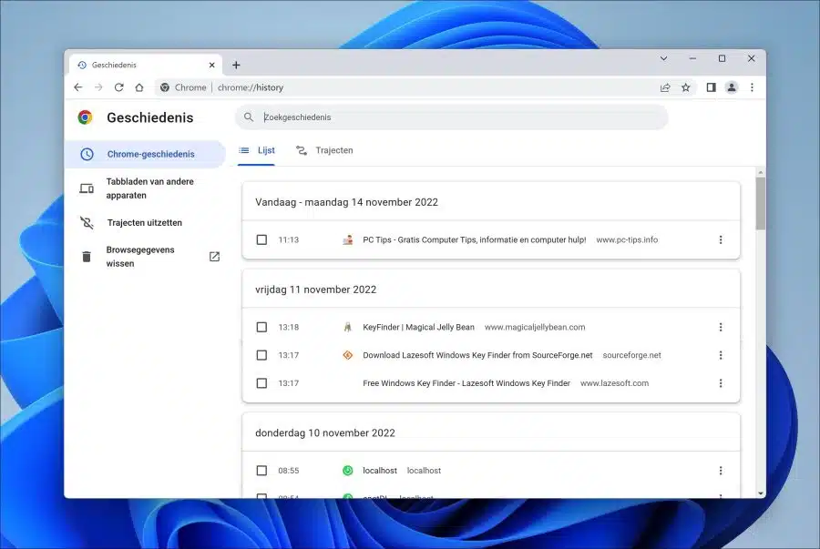
Task: Select the 13:18 KeyFinder checkbox
Action: click(x=261, y=327)
